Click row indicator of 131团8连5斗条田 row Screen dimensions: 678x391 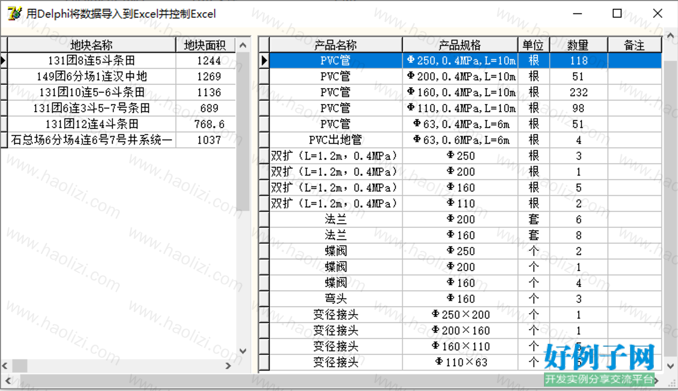pos(4,60)
